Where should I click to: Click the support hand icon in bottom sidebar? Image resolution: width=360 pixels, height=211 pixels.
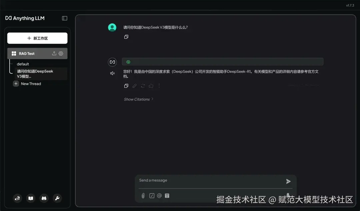(x=17, y=198)
